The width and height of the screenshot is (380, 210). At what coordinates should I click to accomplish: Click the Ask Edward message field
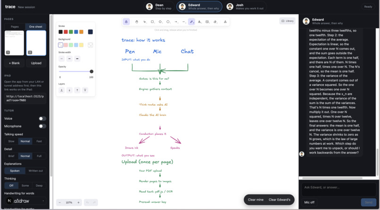pyautogui.click(x=339, y=189)
